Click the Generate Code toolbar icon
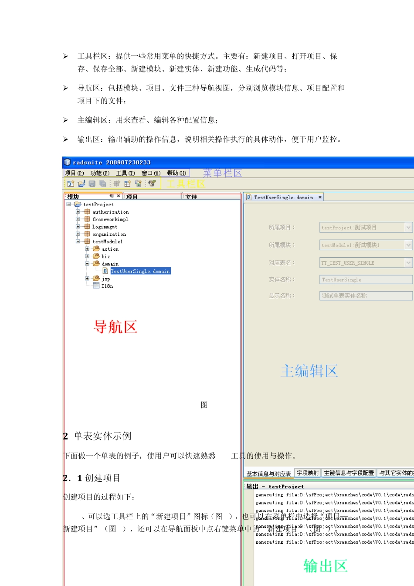This screenshot has height=586, width=414. coord(152,184)
